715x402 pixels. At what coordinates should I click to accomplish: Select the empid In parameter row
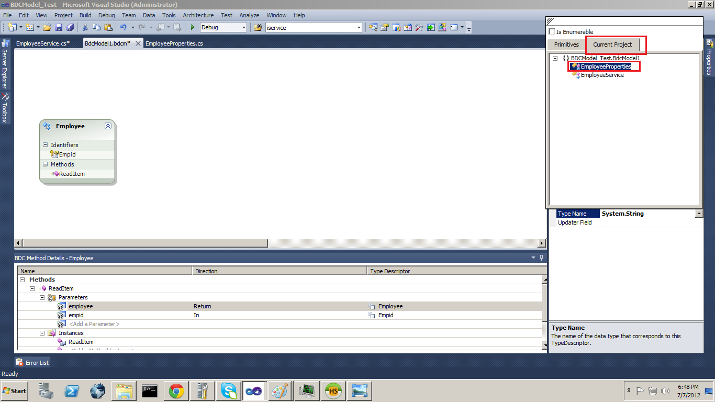280,315
